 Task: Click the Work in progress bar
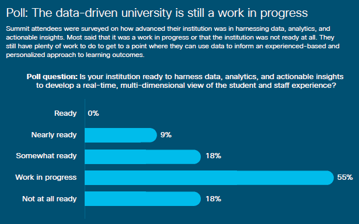point(209,177)
